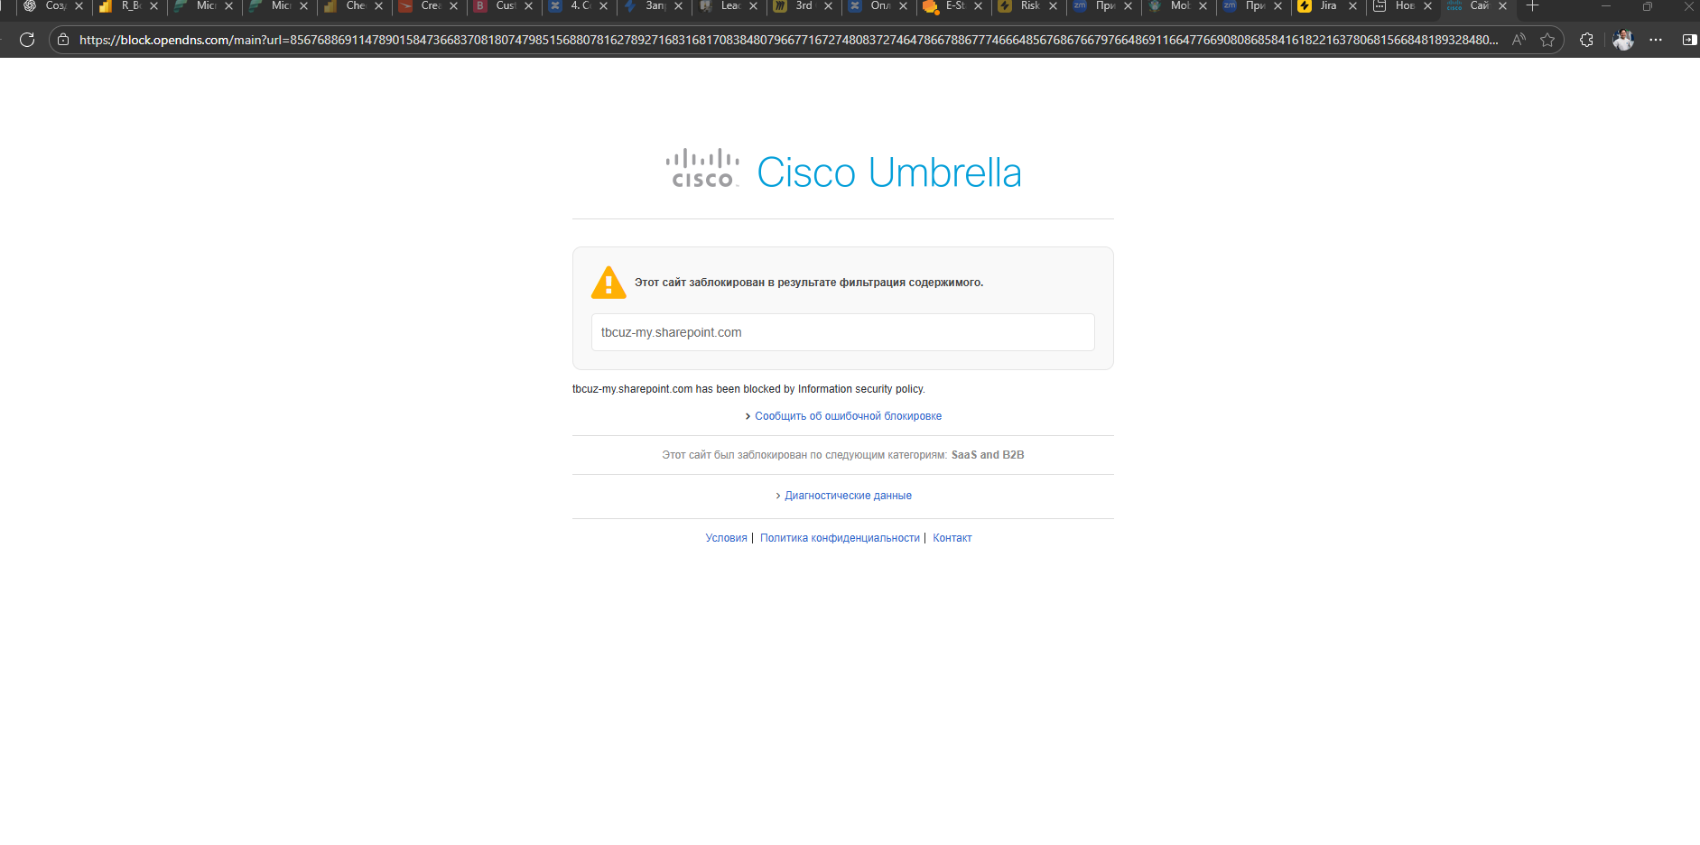The width and height of the screenshot is (1700, 845).
Task: Open 'Сообщить об ошибочной блокировке' link
Action: [x=848, y=416]
